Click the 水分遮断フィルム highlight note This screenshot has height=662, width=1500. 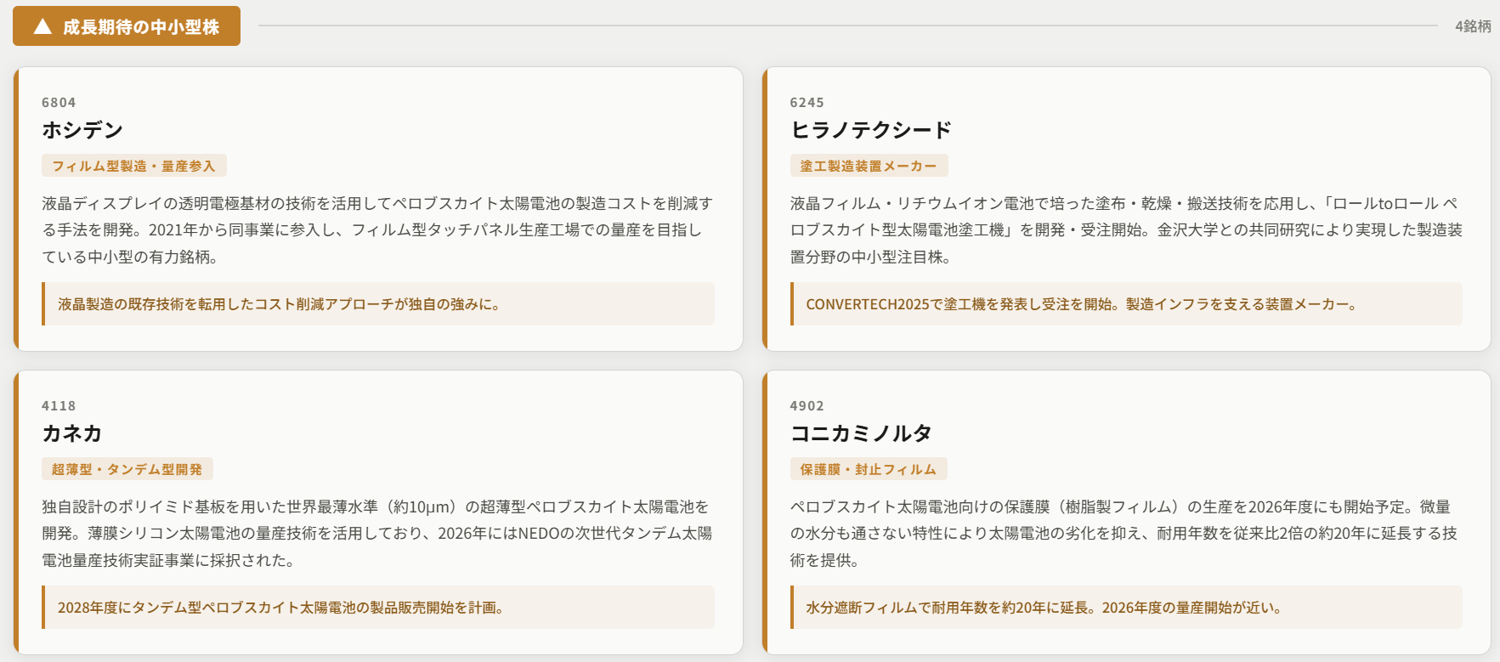pos(1044,608)
